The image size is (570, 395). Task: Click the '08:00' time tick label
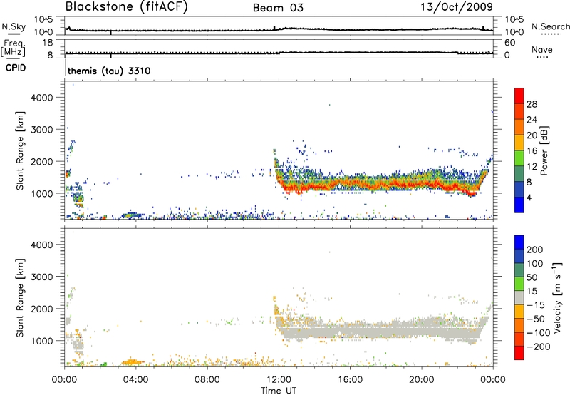207,380
